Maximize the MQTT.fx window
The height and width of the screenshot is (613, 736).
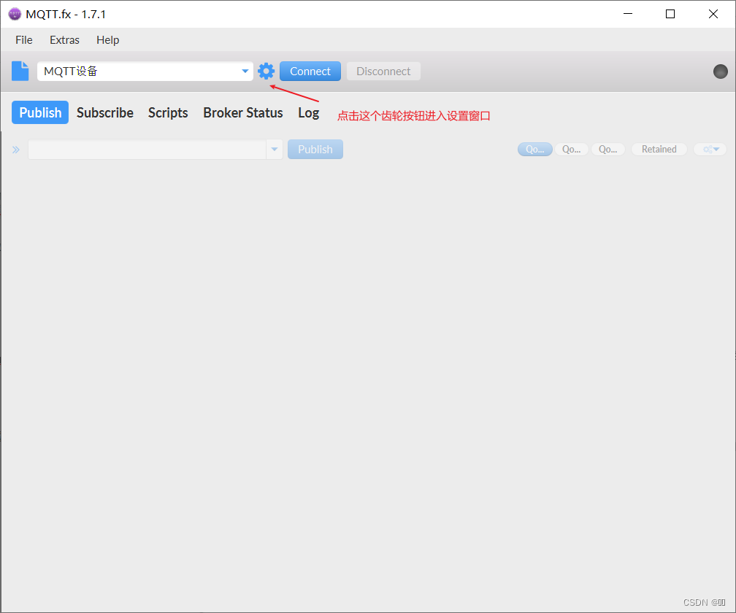pyautogui.click(x=670, y=14)
